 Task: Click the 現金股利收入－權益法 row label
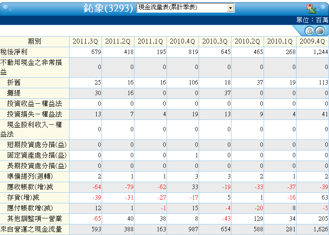pos(31,129)
